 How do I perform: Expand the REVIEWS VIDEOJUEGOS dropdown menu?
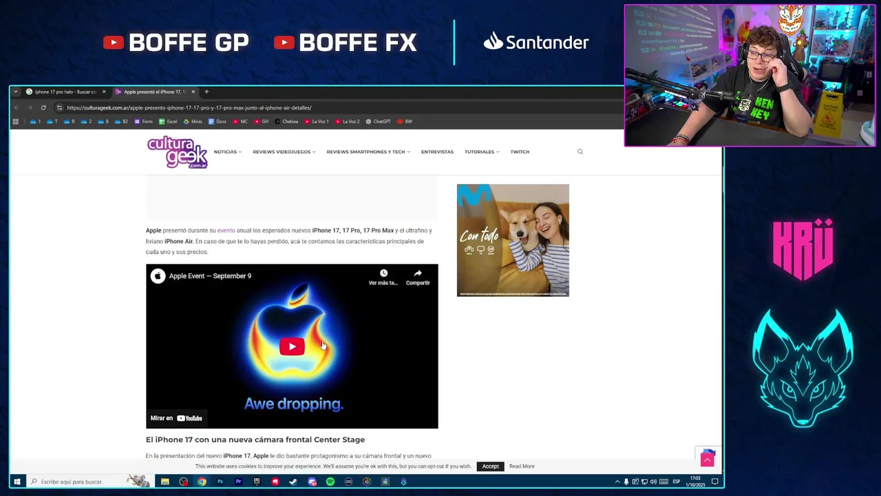click(284, 152)
